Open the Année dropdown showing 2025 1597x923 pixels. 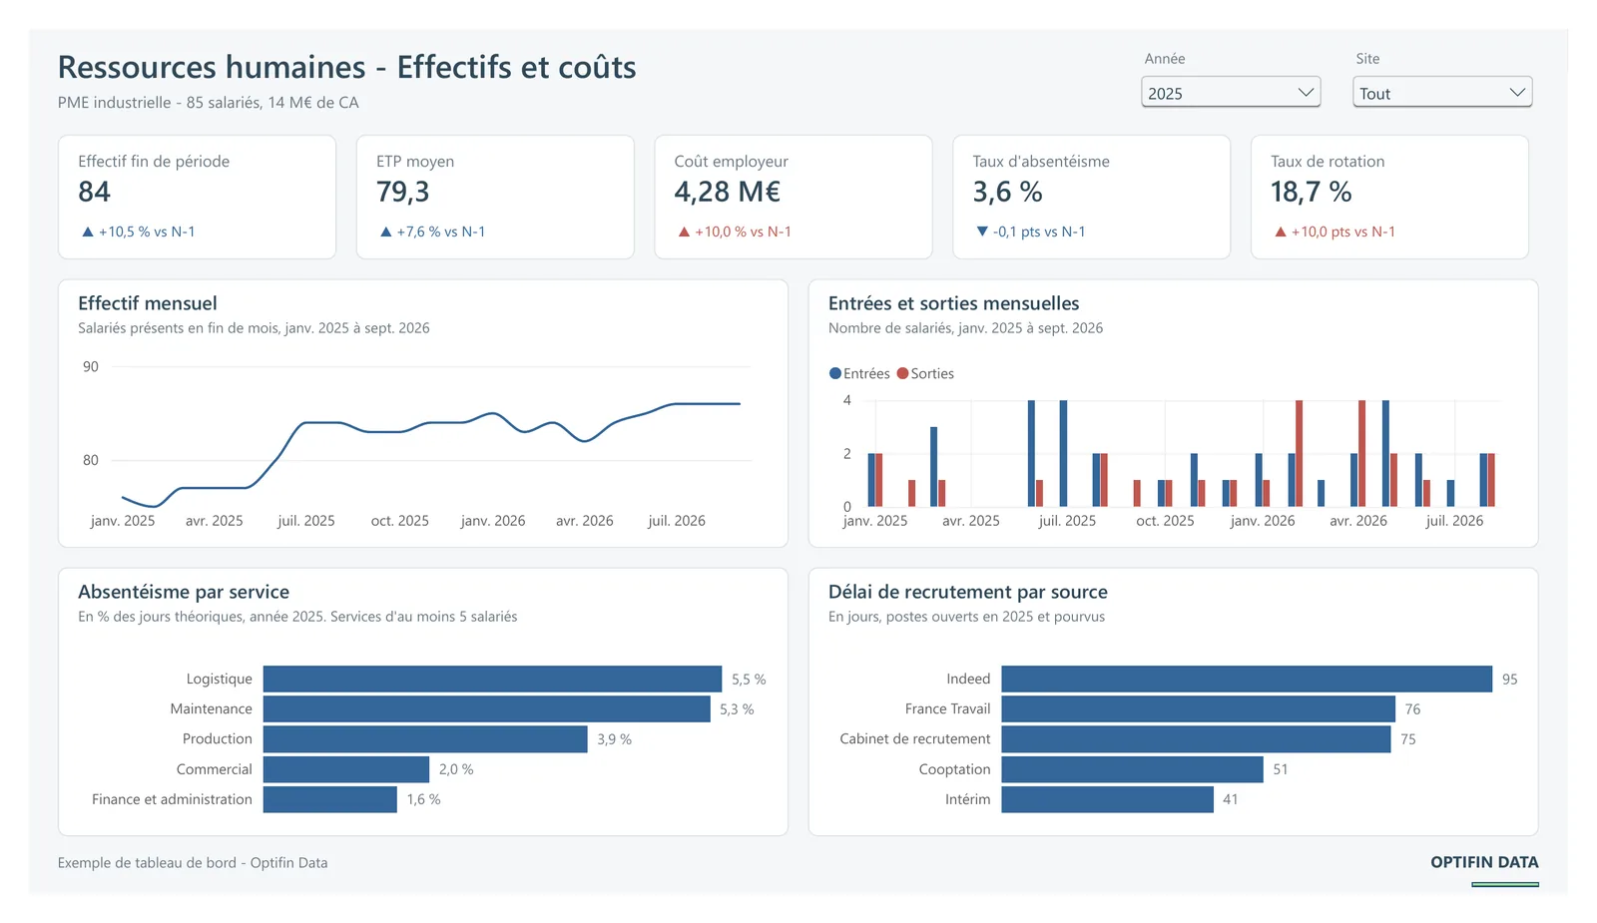(1231, 93)
